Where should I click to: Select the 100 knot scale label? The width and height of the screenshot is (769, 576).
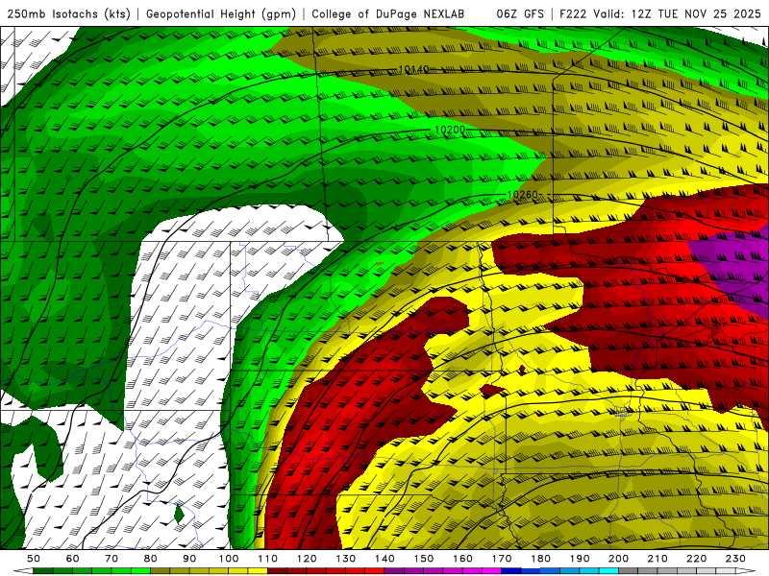tap(229, 559)
